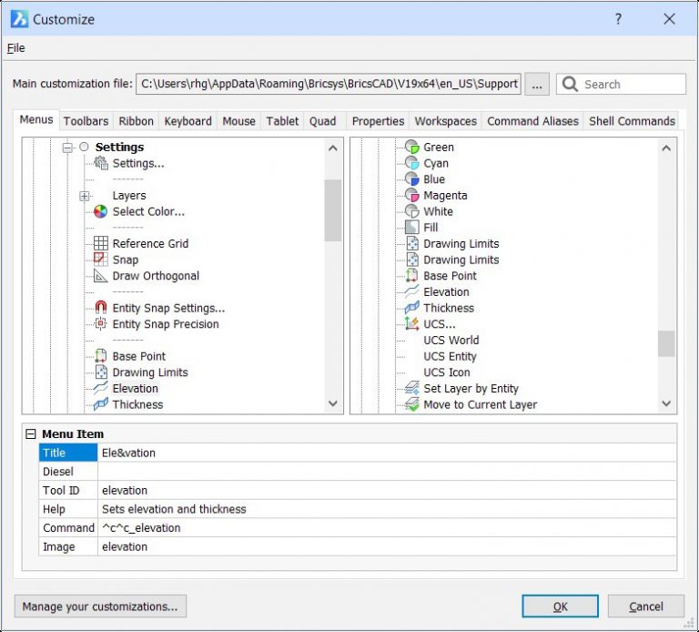Click the Drawing Limits icon in left tree
Screen dimensions: 699x632
(x=101, y=372)
